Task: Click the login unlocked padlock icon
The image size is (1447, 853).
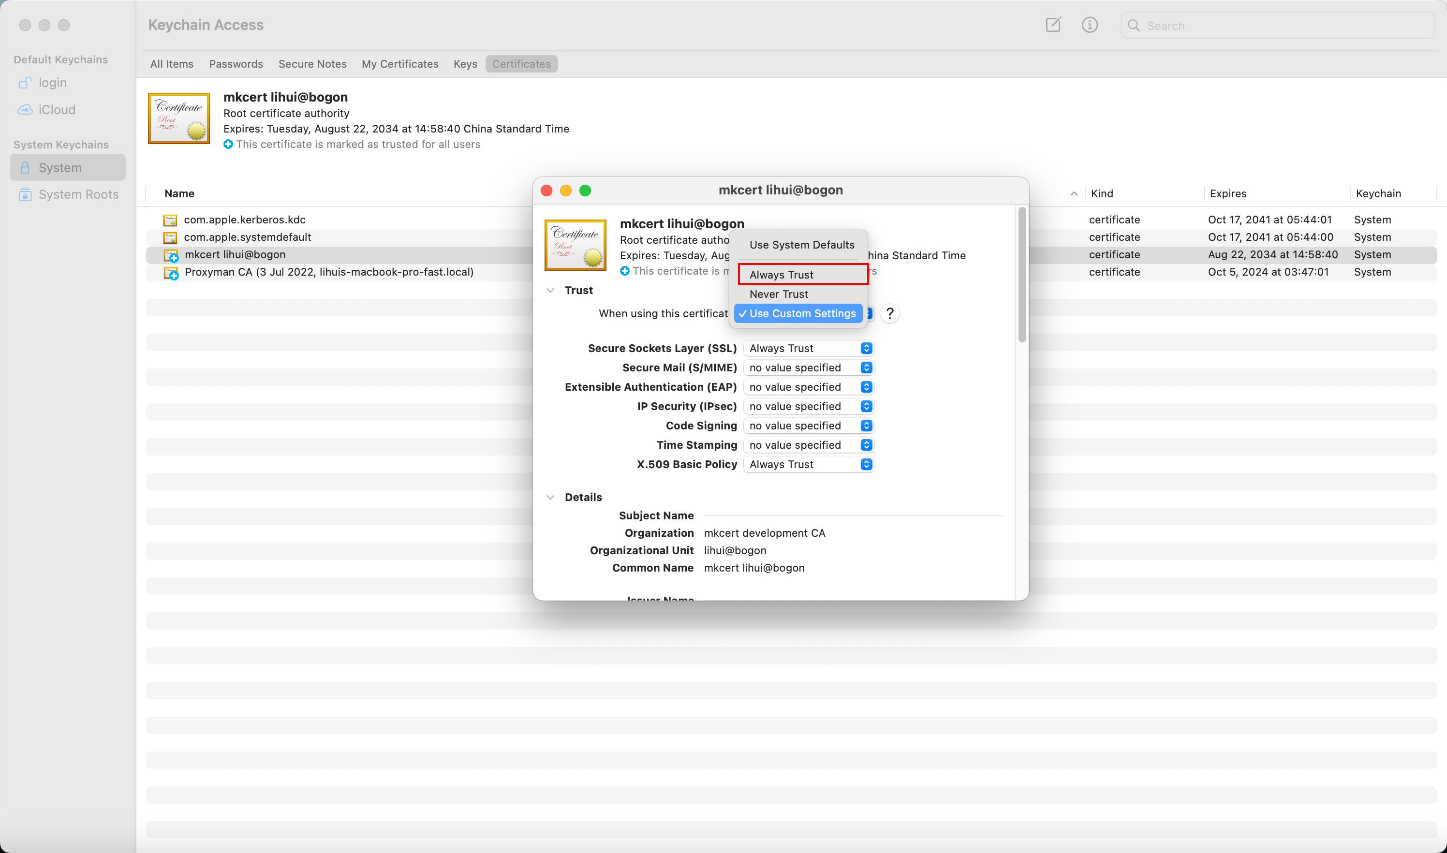Action: [x=25, y=83]
